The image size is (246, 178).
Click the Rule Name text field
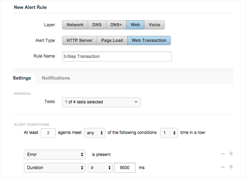(117, 56)
